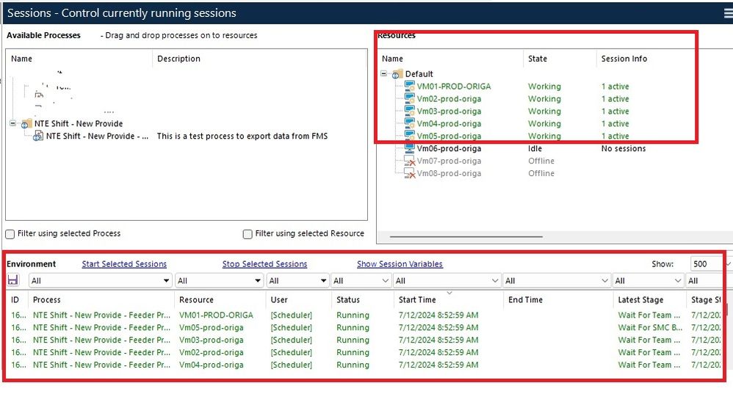Click the Default resource group folder icon
Image resolution: width=733 pixels, height=394 pixels.
pos(397,74)
